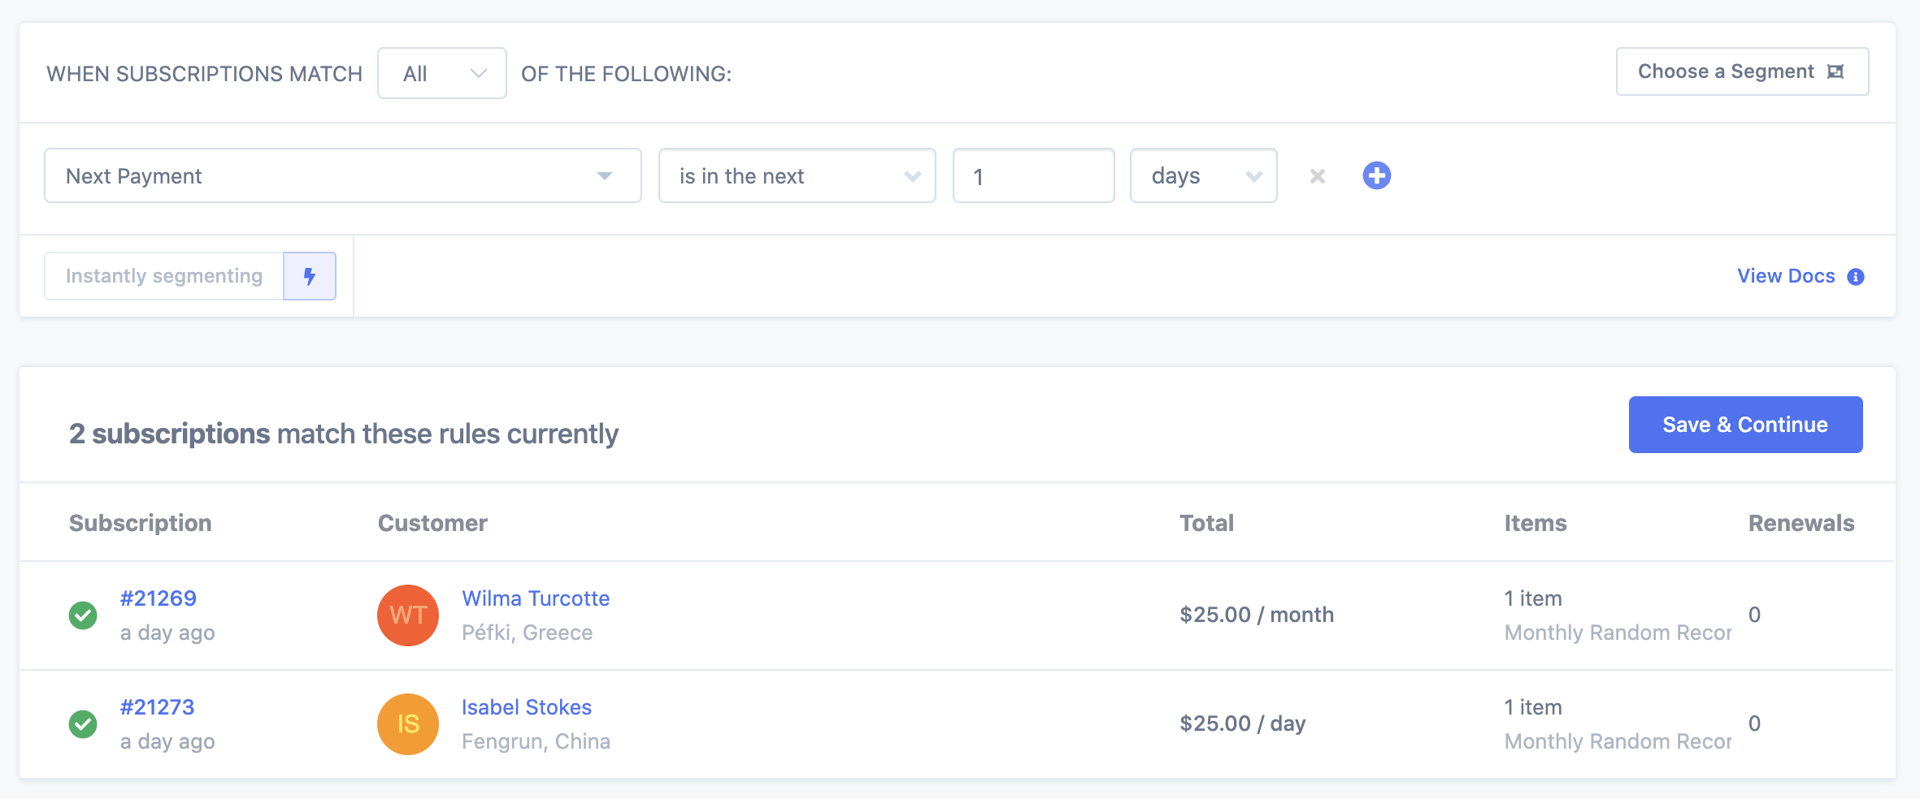Open the All match type dropdown

(442, 74)
